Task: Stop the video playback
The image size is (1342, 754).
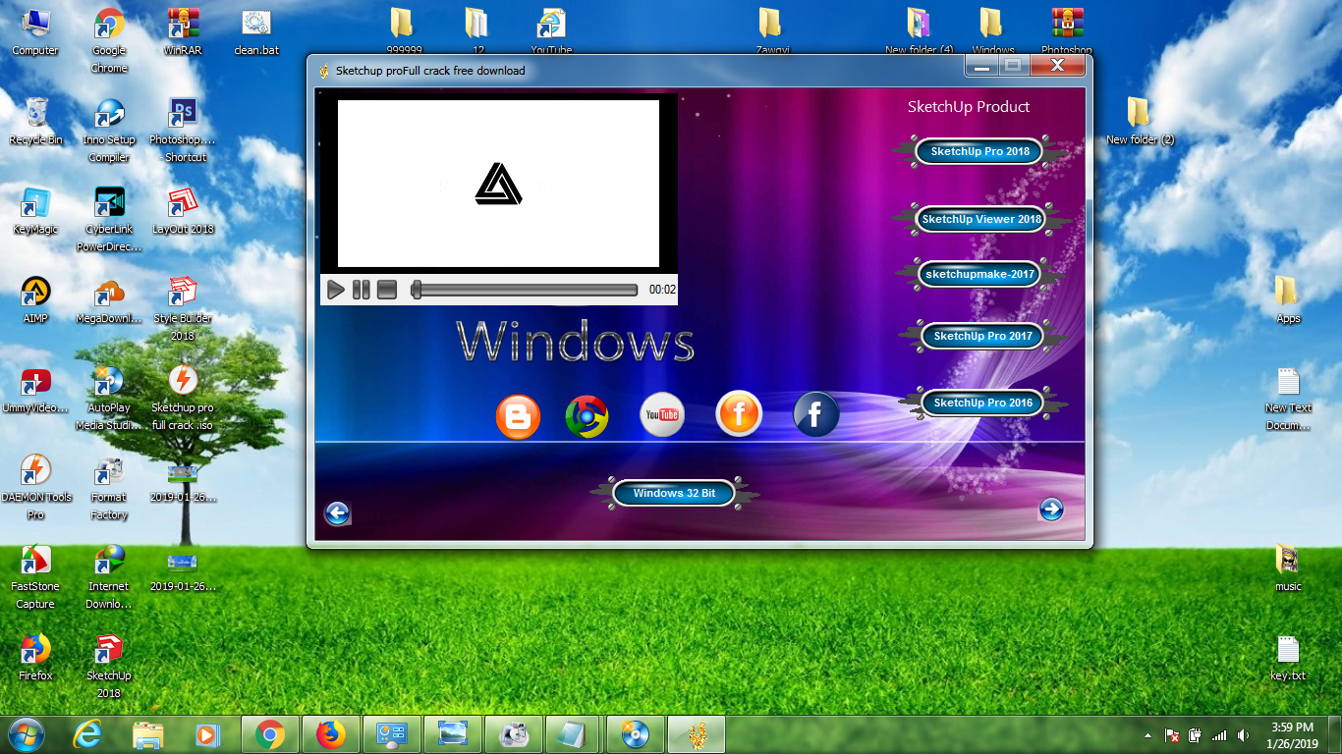Action: [387, 290]
